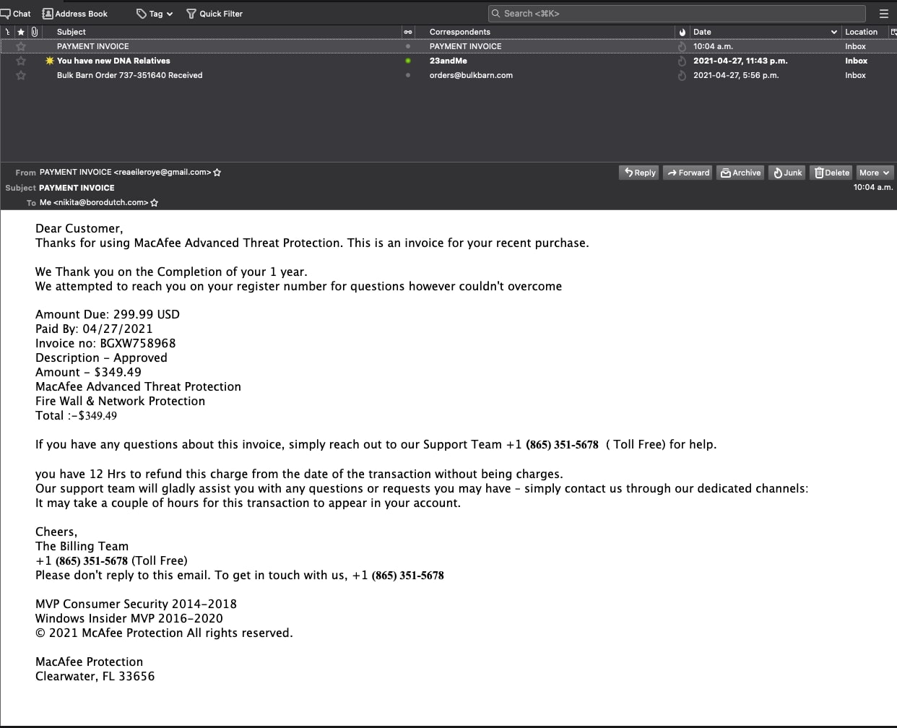897x728 pixels.
Task: Select PAYMENT INVOICE message row
Action: [448, 46]
